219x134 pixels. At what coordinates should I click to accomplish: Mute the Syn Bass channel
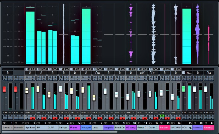(x=27, y=77)
